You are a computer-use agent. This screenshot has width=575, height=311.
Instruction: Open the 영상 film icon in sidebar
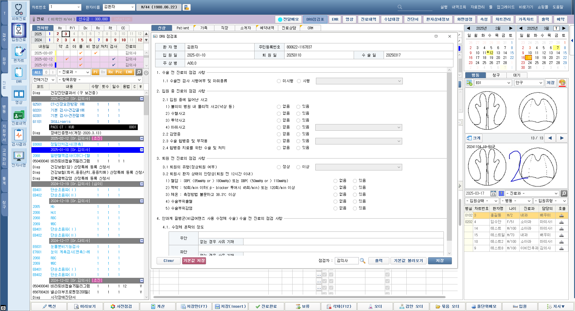19,94
